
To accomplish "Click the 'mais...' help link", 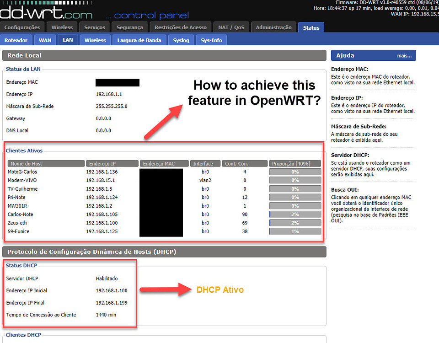I will tap(404, 56).
